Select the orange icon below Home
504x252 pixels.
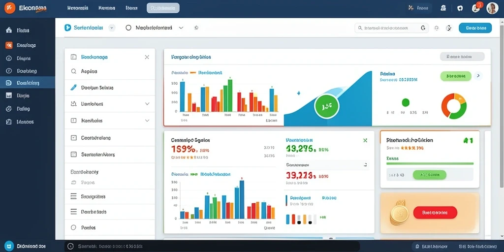9,45
